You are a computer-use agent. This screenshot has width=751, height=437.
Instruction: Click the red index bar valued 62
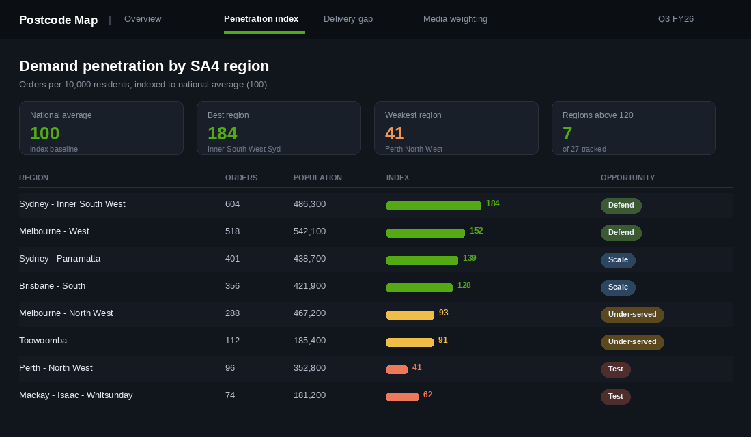pos(402,397)
